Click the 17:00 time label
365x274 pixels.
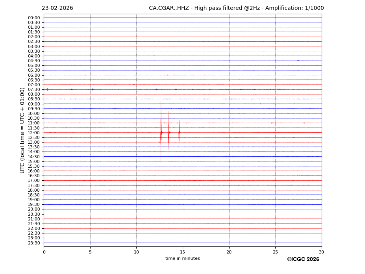pos(34,181)
